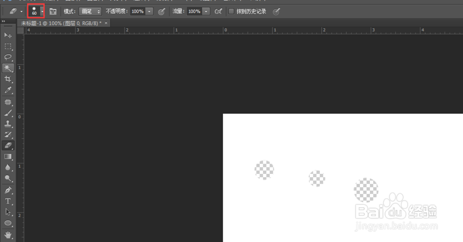Click the 不透明度 100% value field
The width and height of the screenshot is (463, 242).
pos(138,11)
